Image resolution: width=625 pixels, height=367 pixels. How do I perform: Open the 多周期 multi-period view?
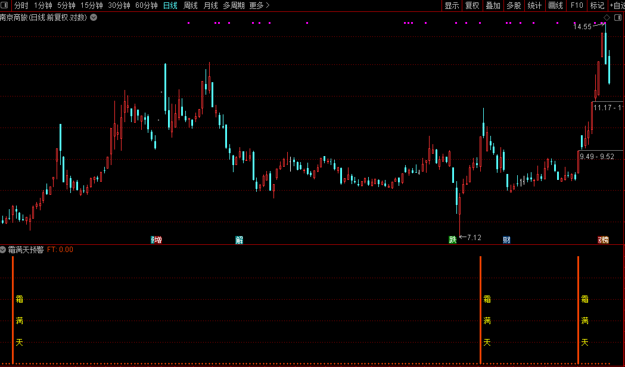(x=234, y=5)
